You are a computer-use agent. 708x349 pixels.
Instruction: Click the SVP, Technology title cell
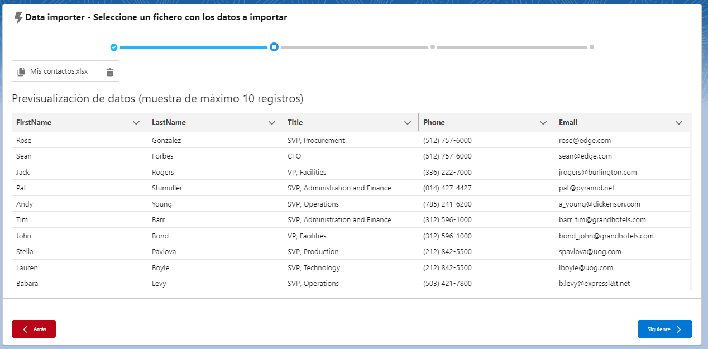[351, 268]
